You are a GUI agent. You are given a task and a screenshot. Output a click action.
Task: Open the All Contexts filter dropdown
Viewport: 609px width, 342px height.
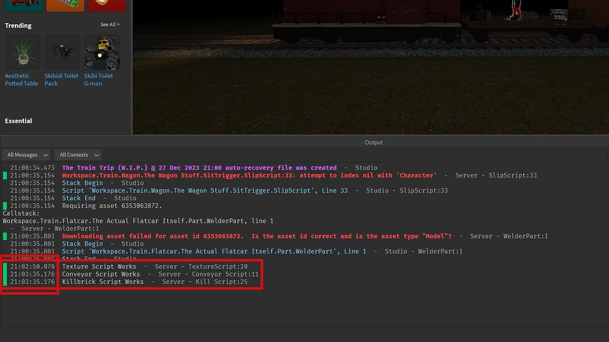pos(77,154)
